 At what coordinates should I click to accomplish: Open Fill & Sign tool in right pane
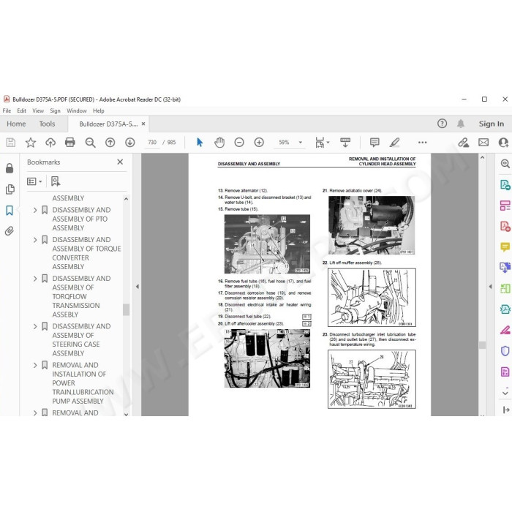click(505, 330)
